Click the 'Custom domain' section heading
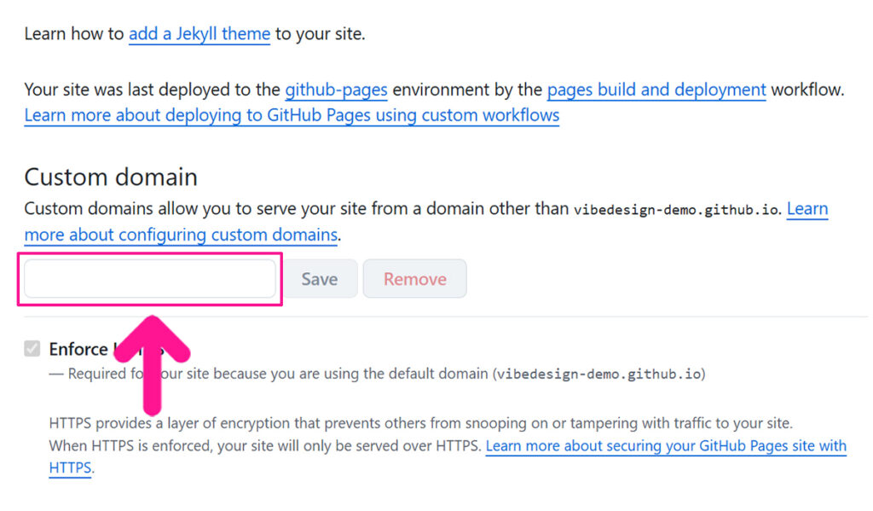Viewport: 873px width, 511px height. [111, 177]
